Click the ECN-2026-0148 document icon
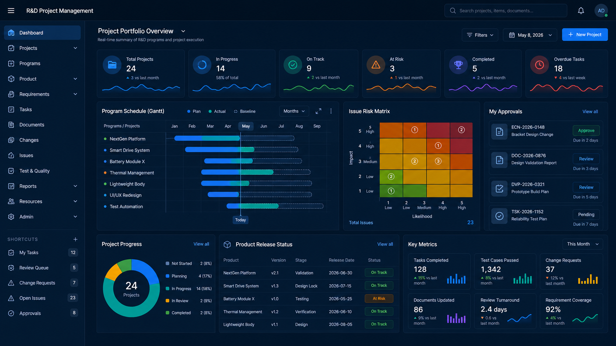 (x=499, y=132)
